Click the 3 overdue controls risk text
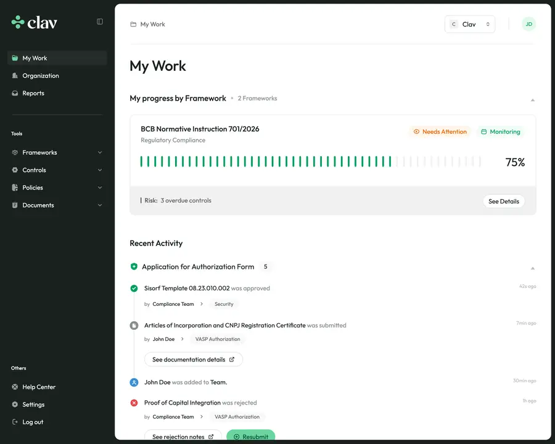Image resolution: width=555 pixels, height=444 pixels. (186, 200)
